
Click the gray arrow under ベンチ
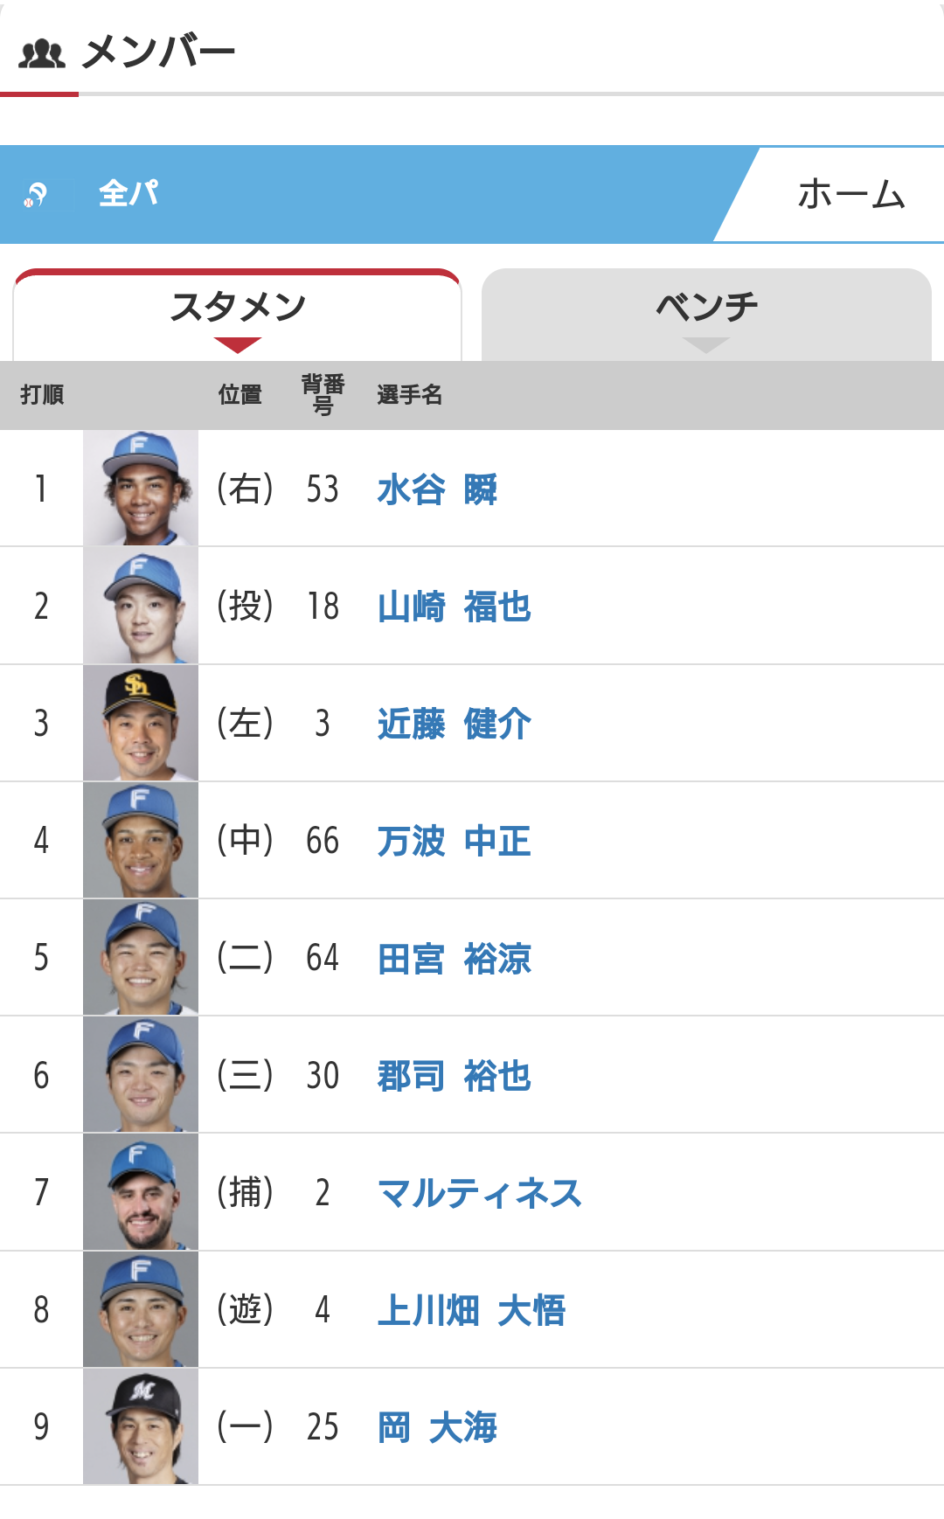[x=706, y=345]
